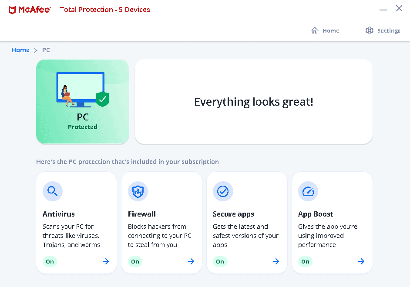This screenshot has height=287, width=410.
Task: Expand Secure apps with the arrow button
Action: (276, 261)
